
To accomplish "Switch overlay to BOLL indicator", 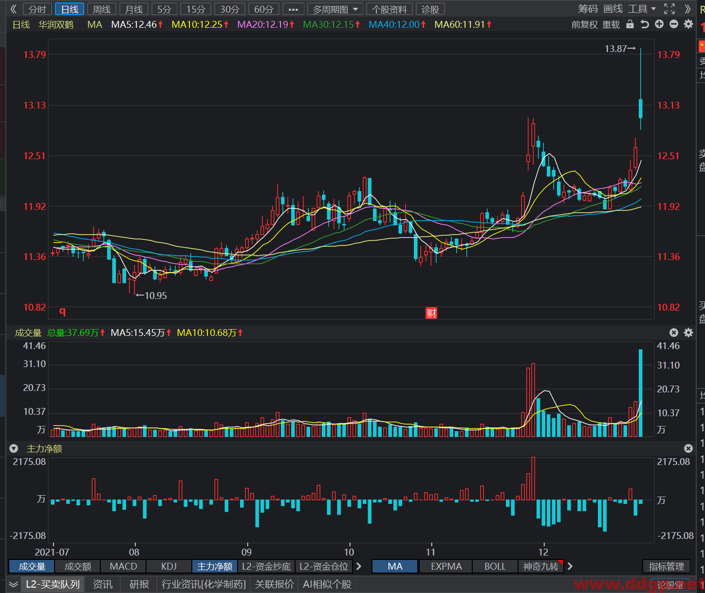I will (495, 566).
